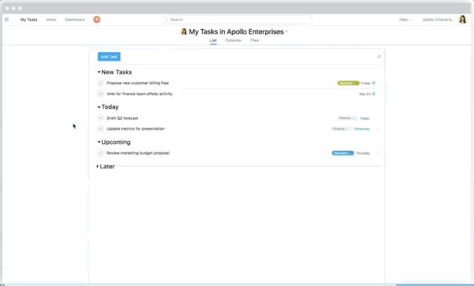Viewport: 474px width, 286px height.
Task: Open details arrow for Update metrics task
Action: pos(378,128)
